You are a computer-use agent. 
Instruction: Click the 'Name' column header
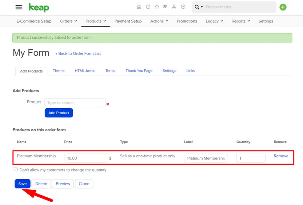tap(22, 142)
